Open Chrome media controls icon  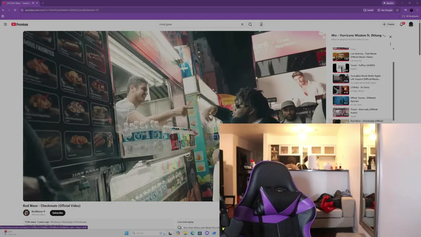click(x=406, y=10)
